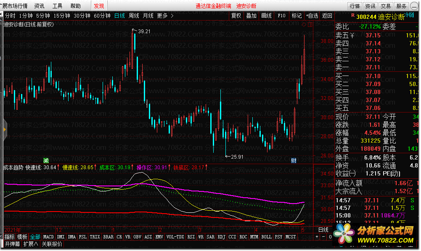Click the 39.21 high price label
Image resolution: width=421 pixels, height=251 pixels.
(144, 31)
